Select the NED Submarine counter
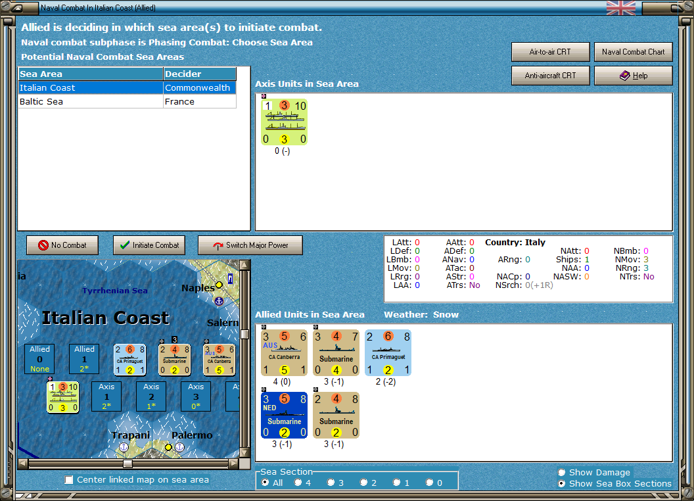Viewport: 694px width, 501px height. click(284, 415)
